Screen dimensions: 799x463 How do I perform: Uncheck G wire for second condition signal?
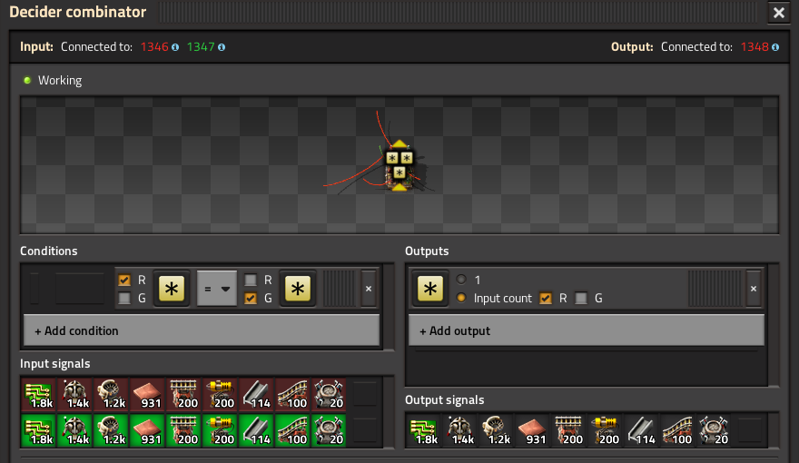251,298
